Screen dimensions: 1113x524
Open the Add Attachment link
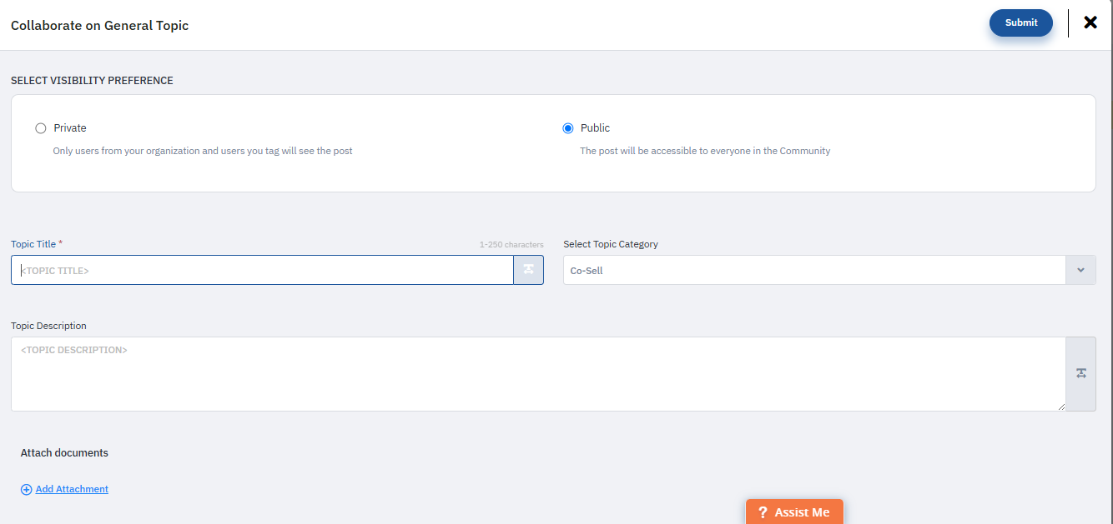click(x=72, y=489)
